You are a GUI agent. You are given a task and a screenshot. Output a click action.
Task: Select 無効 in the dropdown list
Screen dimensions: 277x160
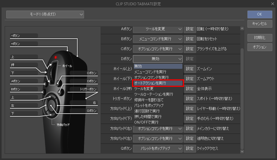tap(158, 66)
